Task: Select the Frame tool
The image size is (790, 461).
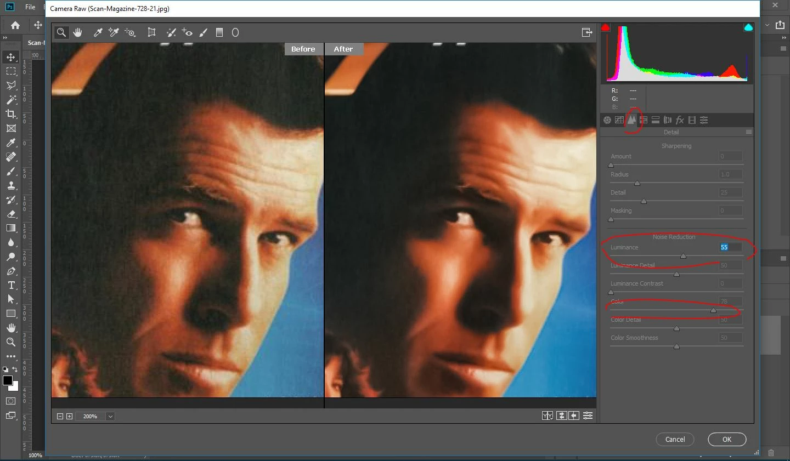Action: [x=11, y=128]
